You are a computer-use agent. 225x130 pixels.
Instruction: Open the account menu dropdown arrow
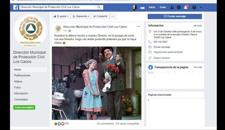[x=201, y=7]
